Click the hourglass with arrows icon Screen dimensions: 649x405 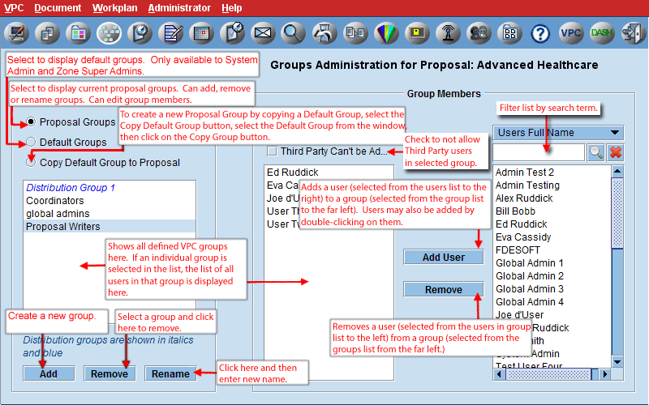pos(324,33)
